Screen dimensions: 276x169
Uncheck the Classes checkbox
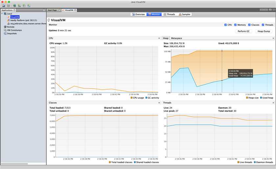tap(249, 25)
